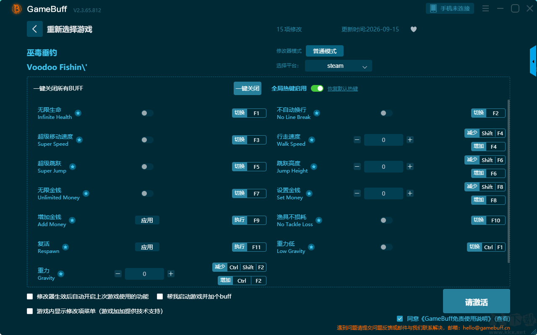Click star icon beside Walk Speed
Screen dimensions: 537x335
(x=311, y=140)
